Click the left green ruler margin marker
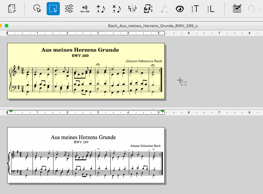The height and width of the screenshot is (194, 263). [x=11, y=111]
